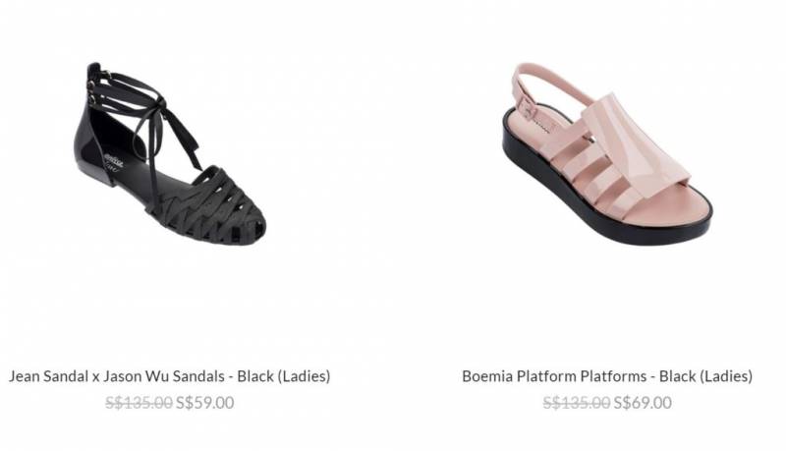Select the S$59.00 sale price
This screenshot has height=451, width=786.
click(204, 403)
